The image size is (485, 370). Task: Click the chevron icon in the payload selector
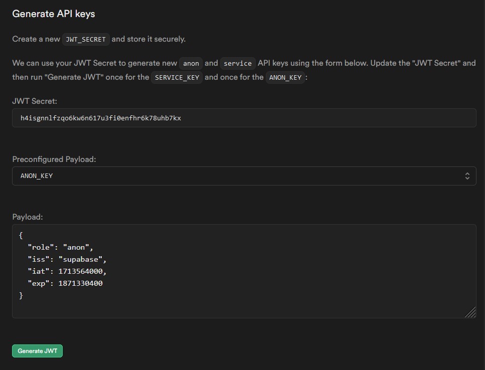467,176
